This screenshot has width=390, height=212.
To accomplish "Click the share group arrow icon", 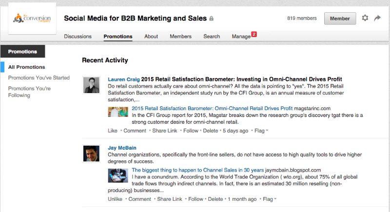I will [x=377, y=18].
